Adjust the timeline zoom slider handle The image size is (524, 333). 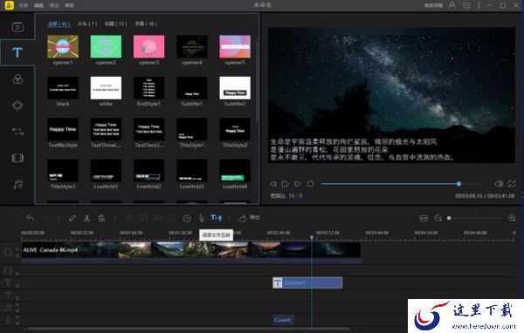pos(449,218)
